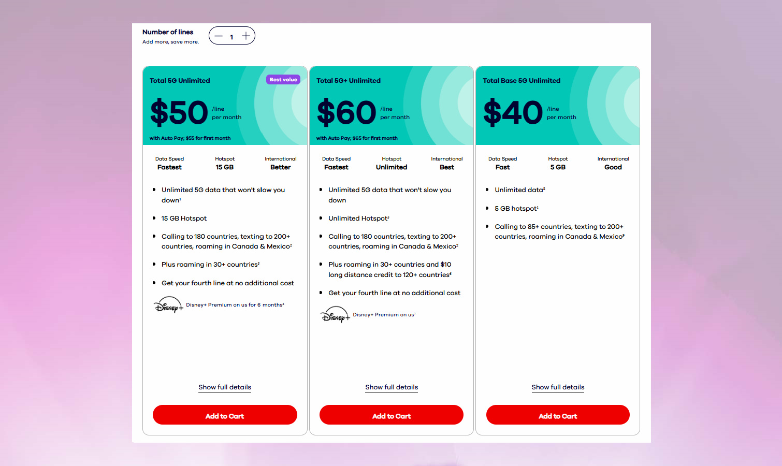Show full details for the $60 plan
Screen dimensions: 782x466
(x=391, y=387)
